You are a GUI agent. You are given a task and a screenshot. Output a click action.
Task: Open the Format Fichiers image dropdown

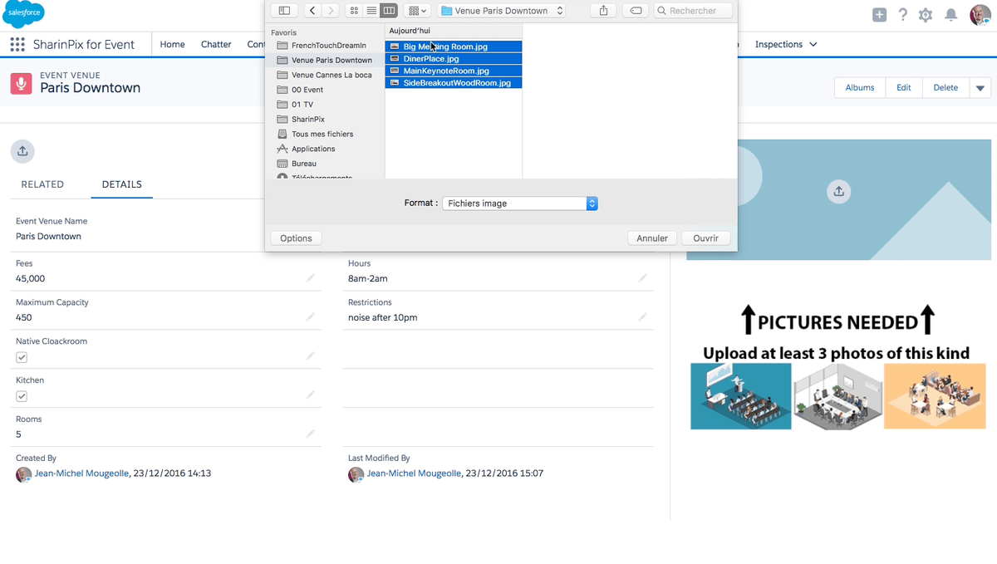click(519, 204)
